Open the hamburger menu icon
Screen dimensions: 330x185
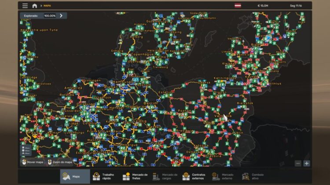click(x=25, y=6)
